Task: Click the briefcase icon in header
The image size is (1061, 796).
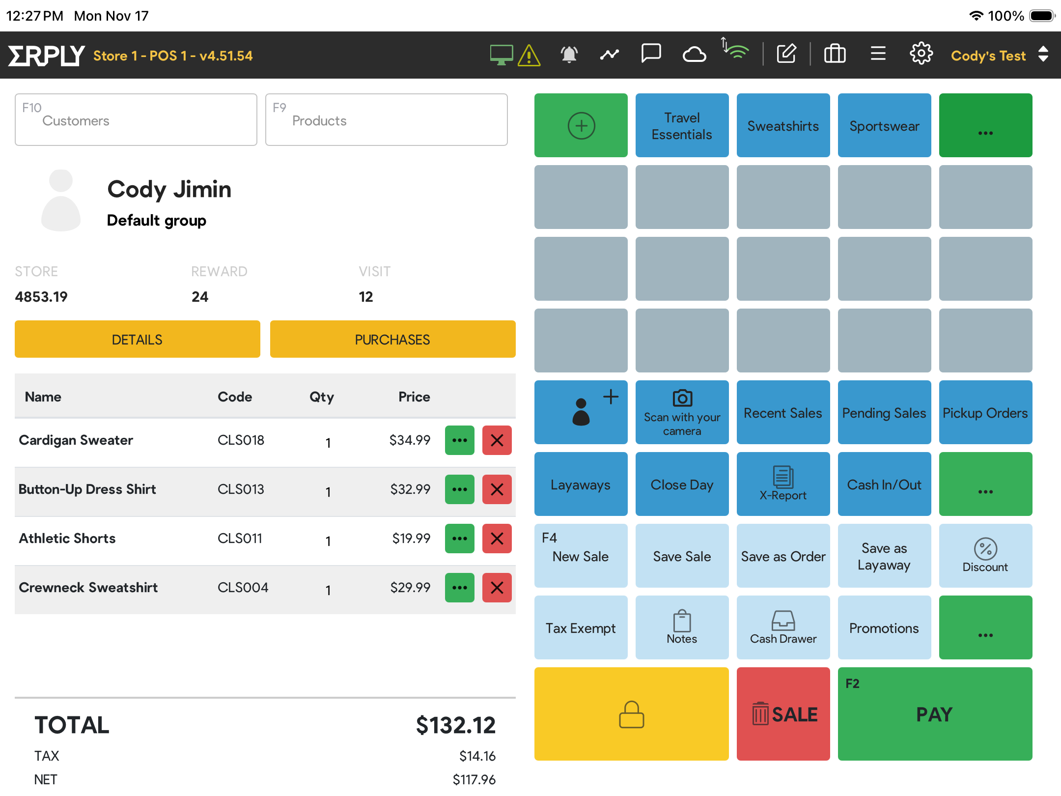Action: 835,54
